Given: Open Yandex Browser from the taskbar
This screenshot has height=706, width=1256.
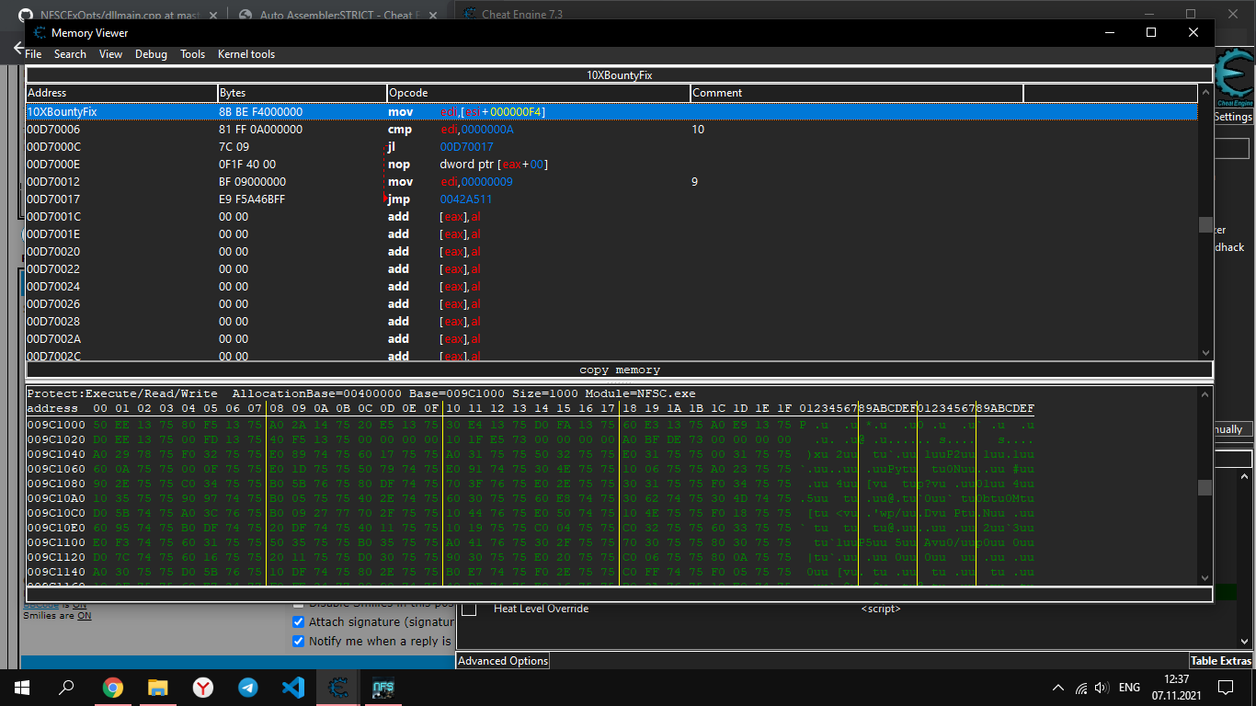Looking at the screenshot, I should (x=203, y=687).
